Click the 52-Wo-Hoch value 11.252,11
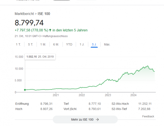 (x=145, y=104)
